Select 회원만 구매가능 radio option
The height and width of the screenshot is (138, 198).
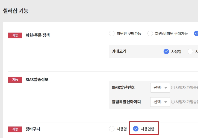coord(112,34)
